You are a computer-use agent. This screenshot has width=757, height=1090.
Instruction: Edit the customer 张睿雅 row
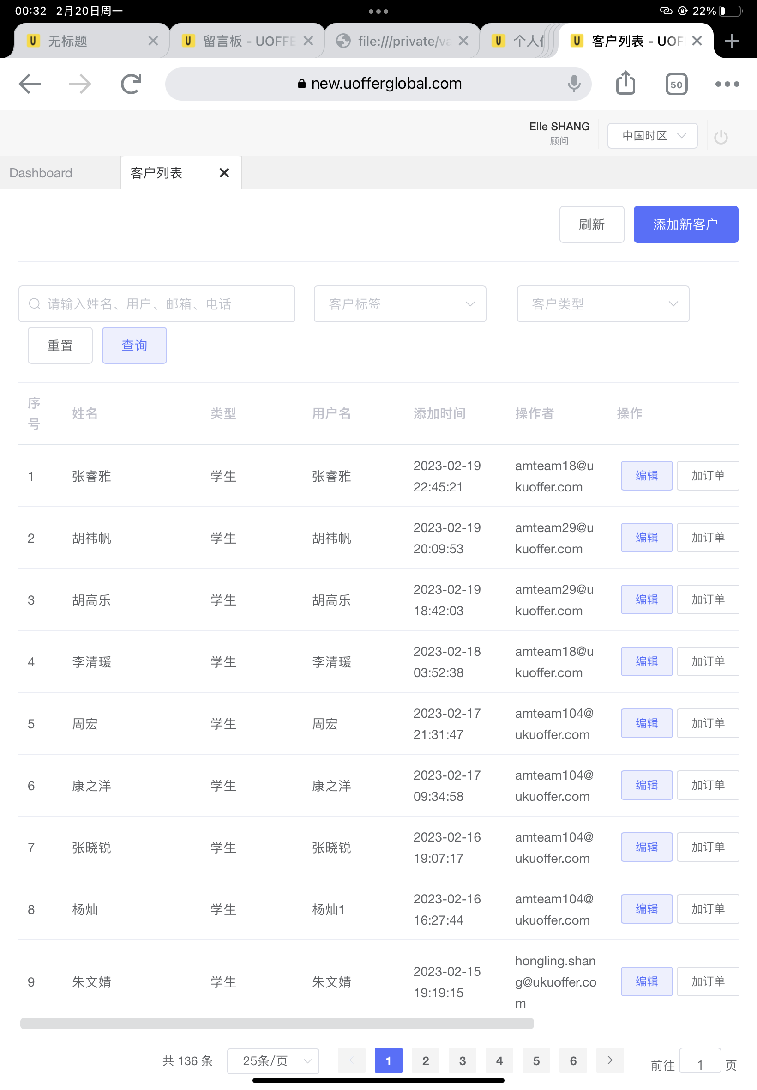tap(646, 475)
